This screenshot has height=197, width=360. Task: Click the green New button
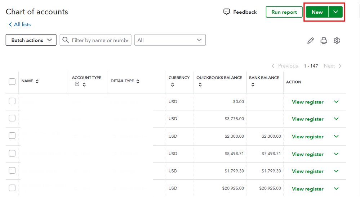[x=317, y=12]
